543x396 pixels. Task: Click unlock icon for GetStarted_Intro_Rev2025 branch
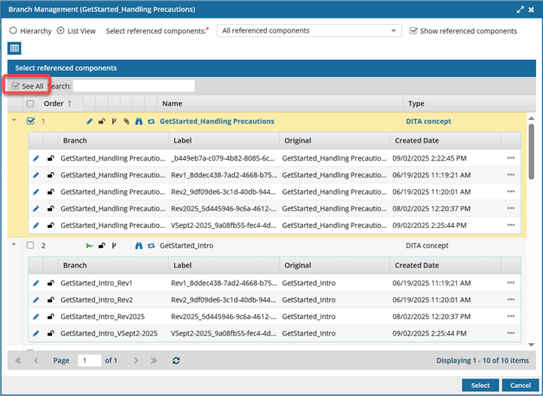click(51, 316)
